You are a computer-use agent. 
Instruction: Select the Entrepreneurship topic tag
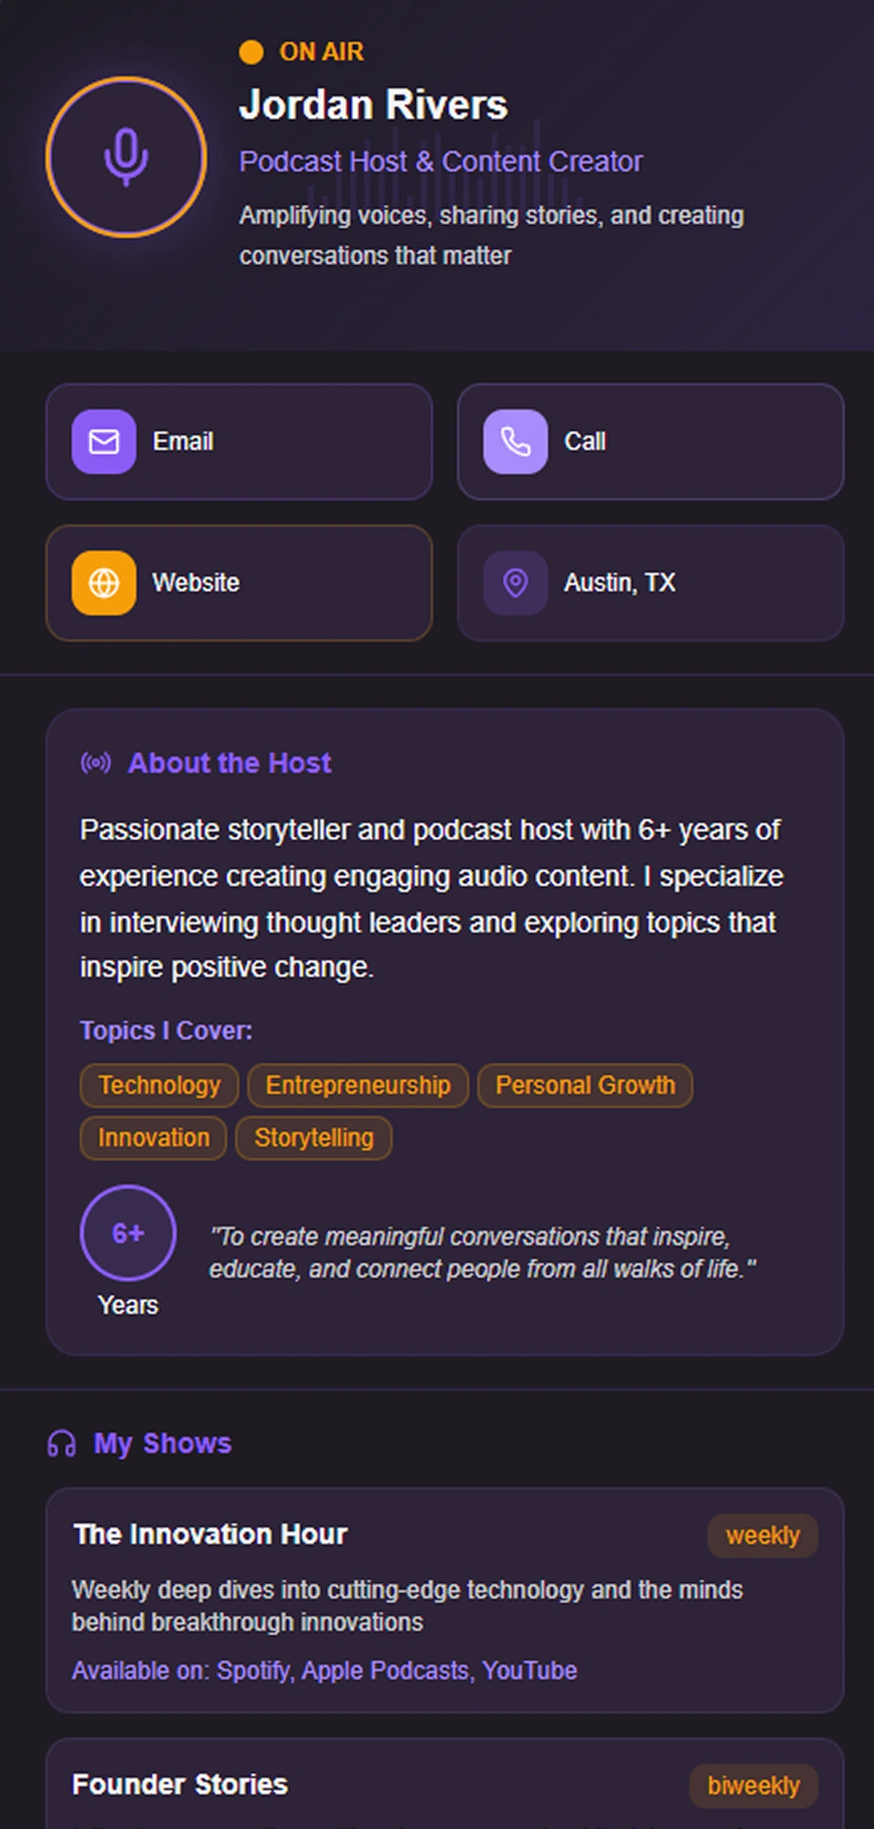click(357, 1086)
